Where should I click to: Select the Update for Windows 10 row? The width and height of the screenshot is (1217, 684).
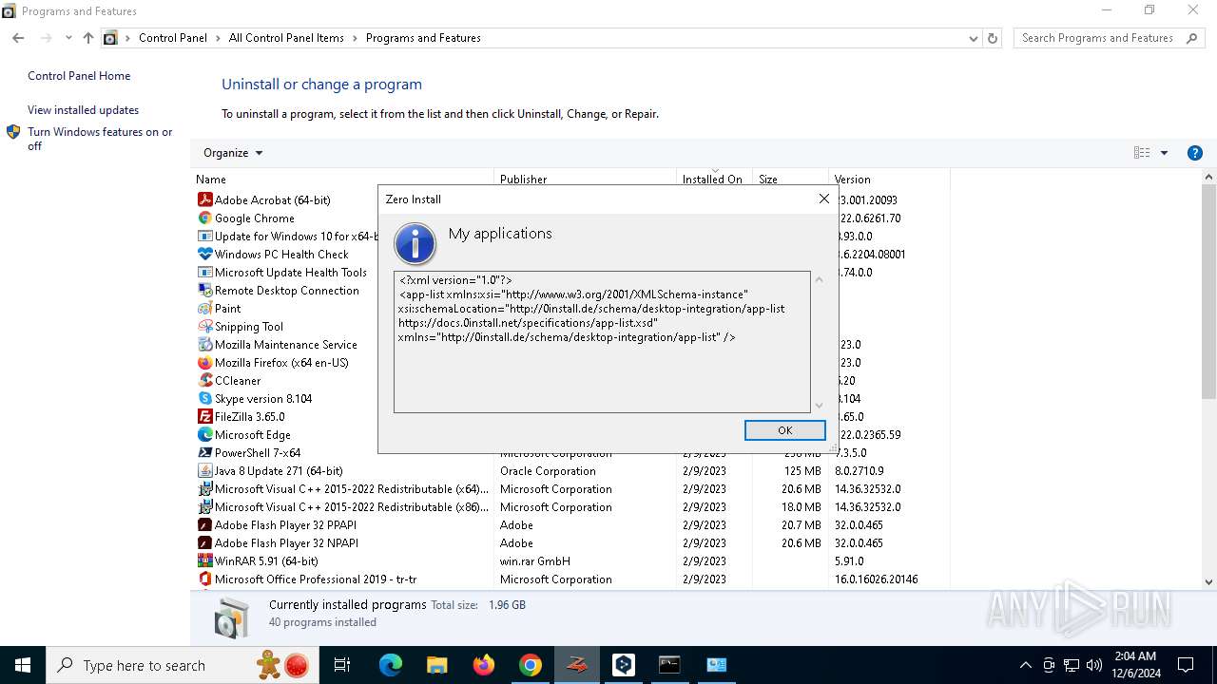570,236
